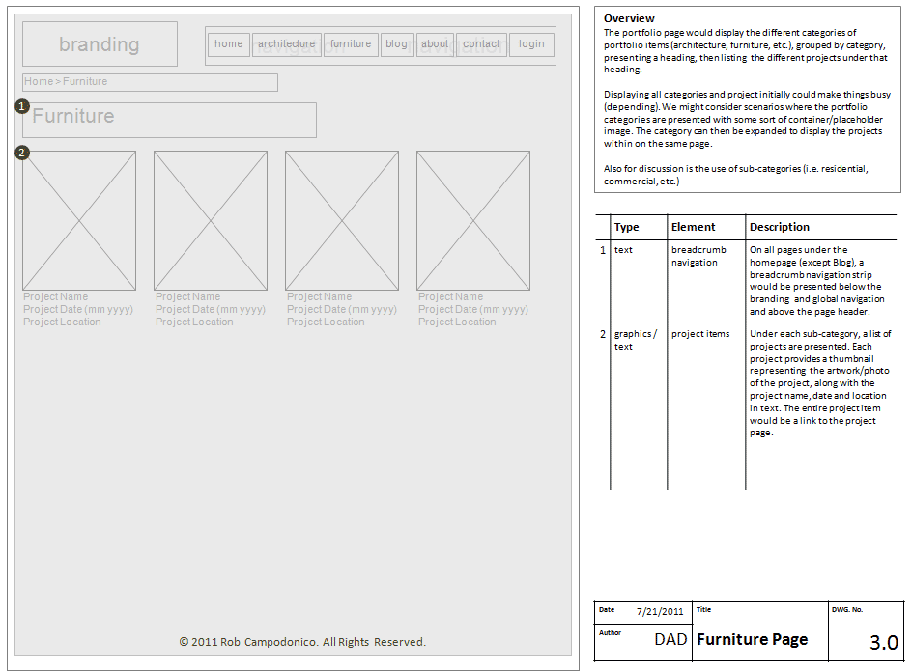Open the third project thumbnail placeholder
The image size is (912, 672).
point(342,220)
